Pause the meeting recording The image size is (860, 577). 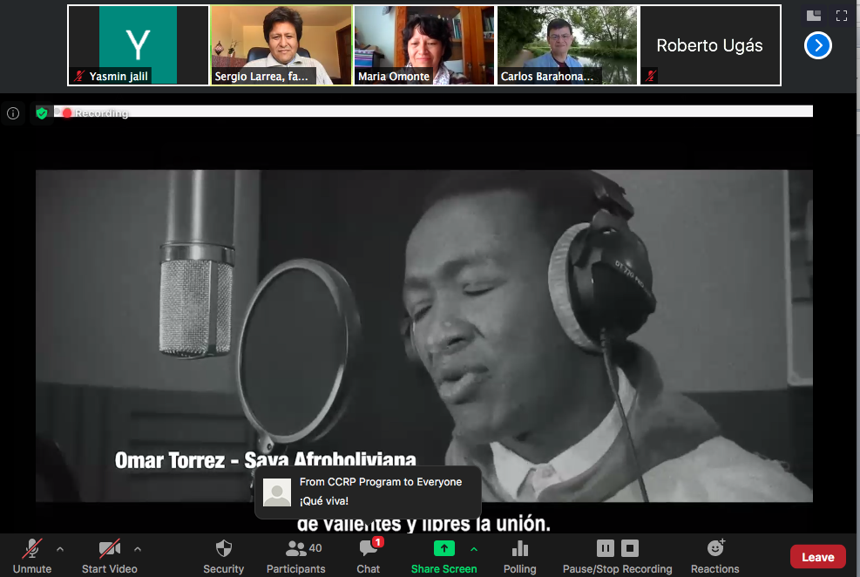605,548
